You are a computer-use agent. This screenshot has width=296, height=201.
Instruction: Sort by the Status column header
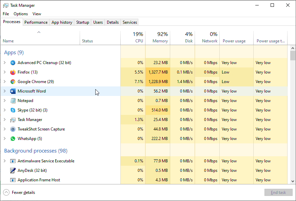tap(100, 38)
